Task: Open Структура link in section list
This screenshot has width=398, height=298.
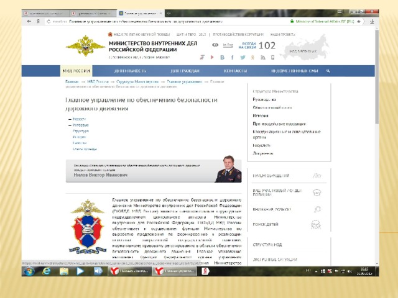Action: pos(80,131)
